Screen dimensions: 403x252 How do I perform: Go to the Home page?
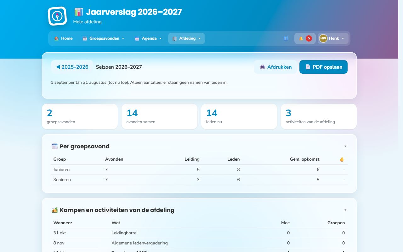point(63,38)
